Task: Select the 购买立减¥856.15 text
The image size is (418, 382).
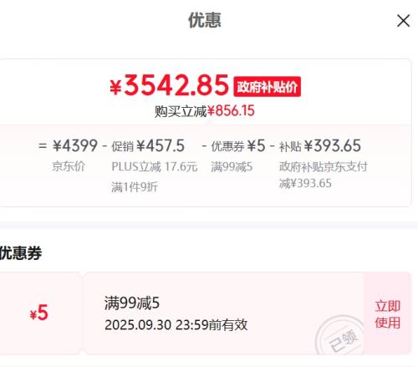Action: (x=205, y=111)
